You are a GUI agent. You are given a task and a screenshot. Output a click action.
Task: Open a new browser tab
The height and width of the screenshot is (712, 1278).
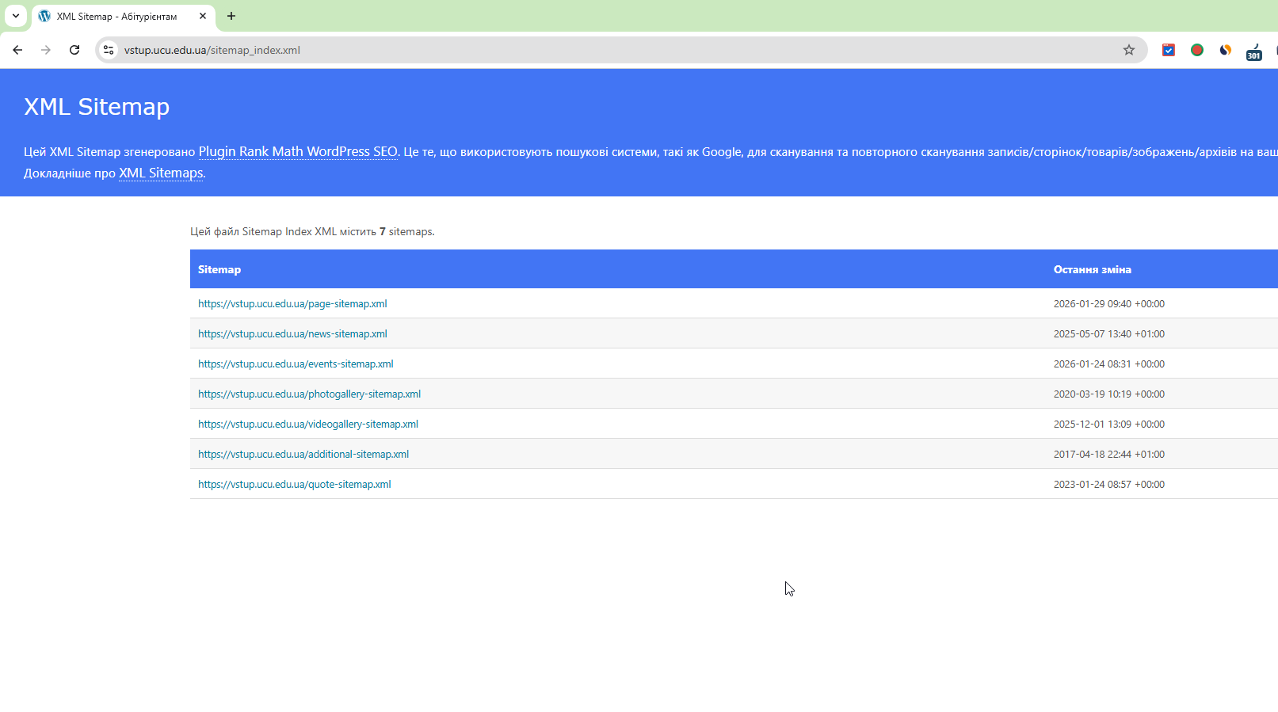click(231, 16)
